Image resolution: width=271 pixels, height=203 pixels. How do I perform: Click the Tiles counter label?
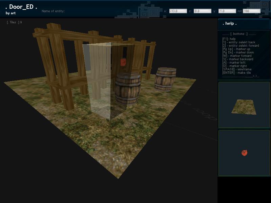click(x=14, y=22)
